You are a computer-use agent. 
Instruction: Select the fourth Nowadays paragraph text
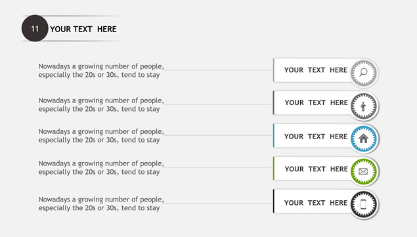point(101,167)
